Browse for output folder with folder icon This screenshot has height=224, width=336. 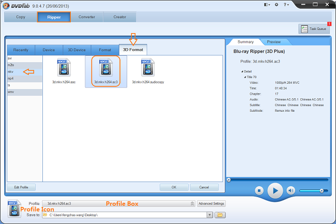220,215
